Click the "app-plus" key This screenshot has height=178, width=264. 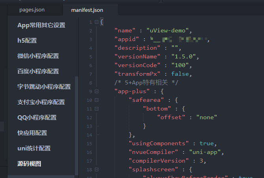tap(132, 92)
